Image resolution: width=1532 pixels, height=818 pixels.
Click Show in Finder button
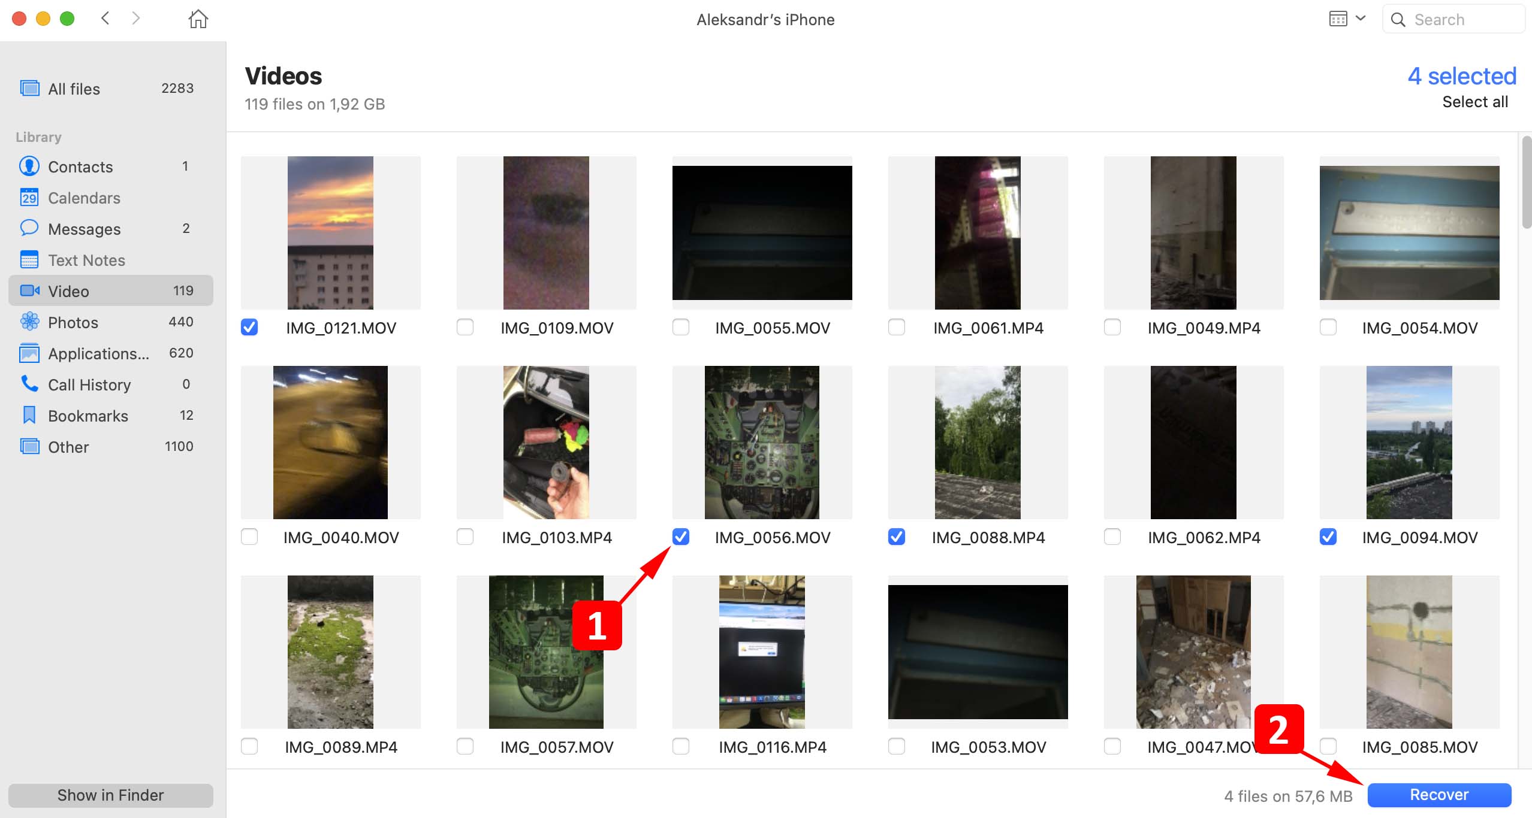point(111,793)
